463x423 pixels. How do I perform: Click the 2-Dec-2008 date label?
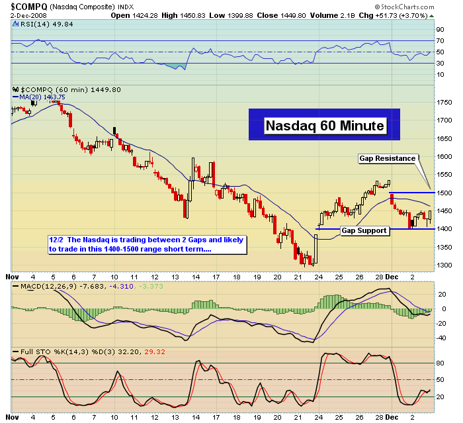(28, 15)
